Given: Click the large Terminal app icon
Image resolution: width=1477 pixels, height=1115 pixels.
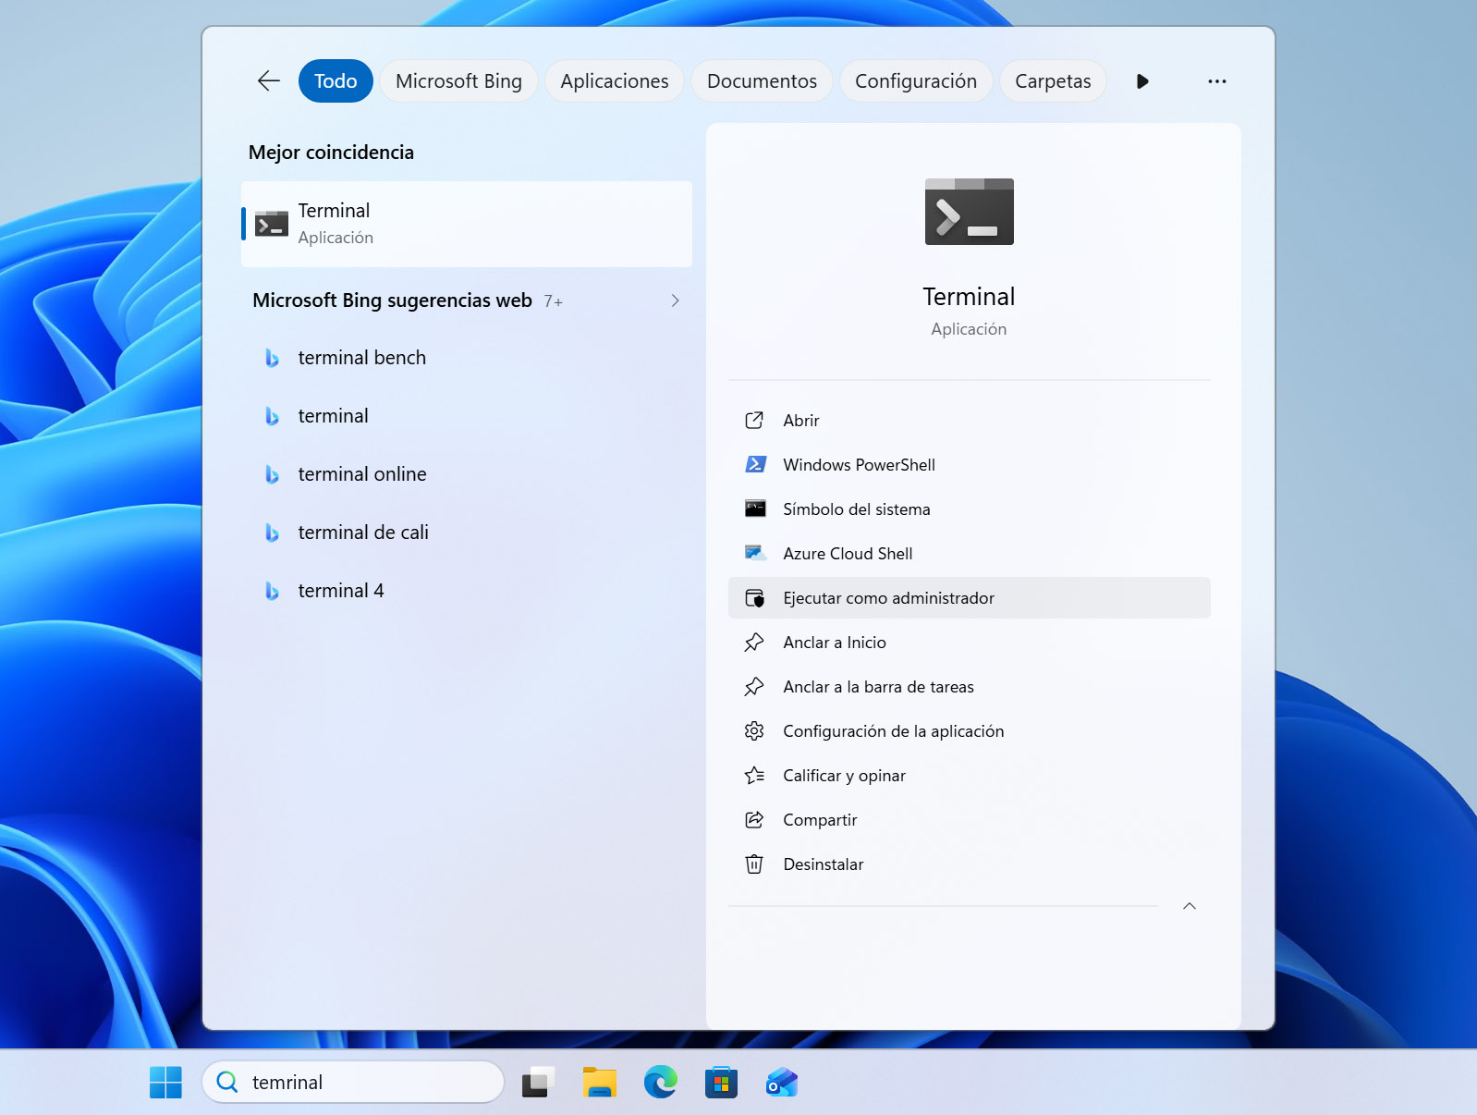Looking at the screenshot, I should pyautogui.click(x=969, y=212).
